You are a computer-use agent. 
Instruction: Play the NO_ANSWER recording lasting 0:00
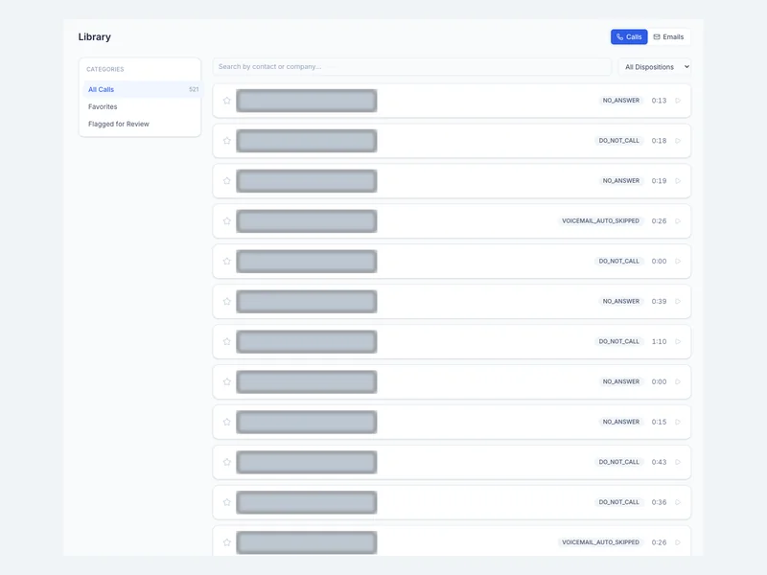coord(678,381)
